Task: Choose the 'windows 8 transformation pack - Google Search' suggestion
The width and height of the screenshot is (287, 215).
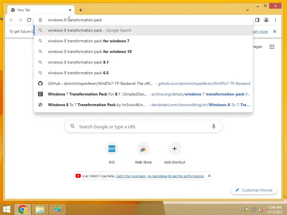Action: coord(143,30)
